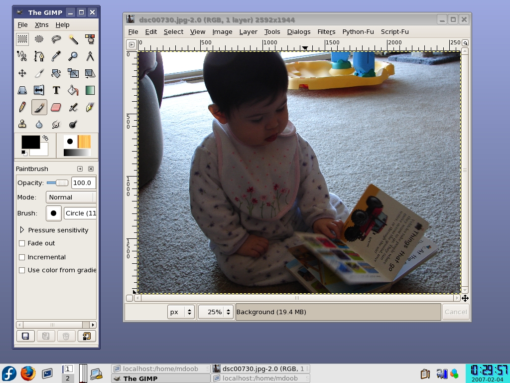Pick the Text tool in toolbox
Viewport: 510px width, 383px height.
(56, 90)
